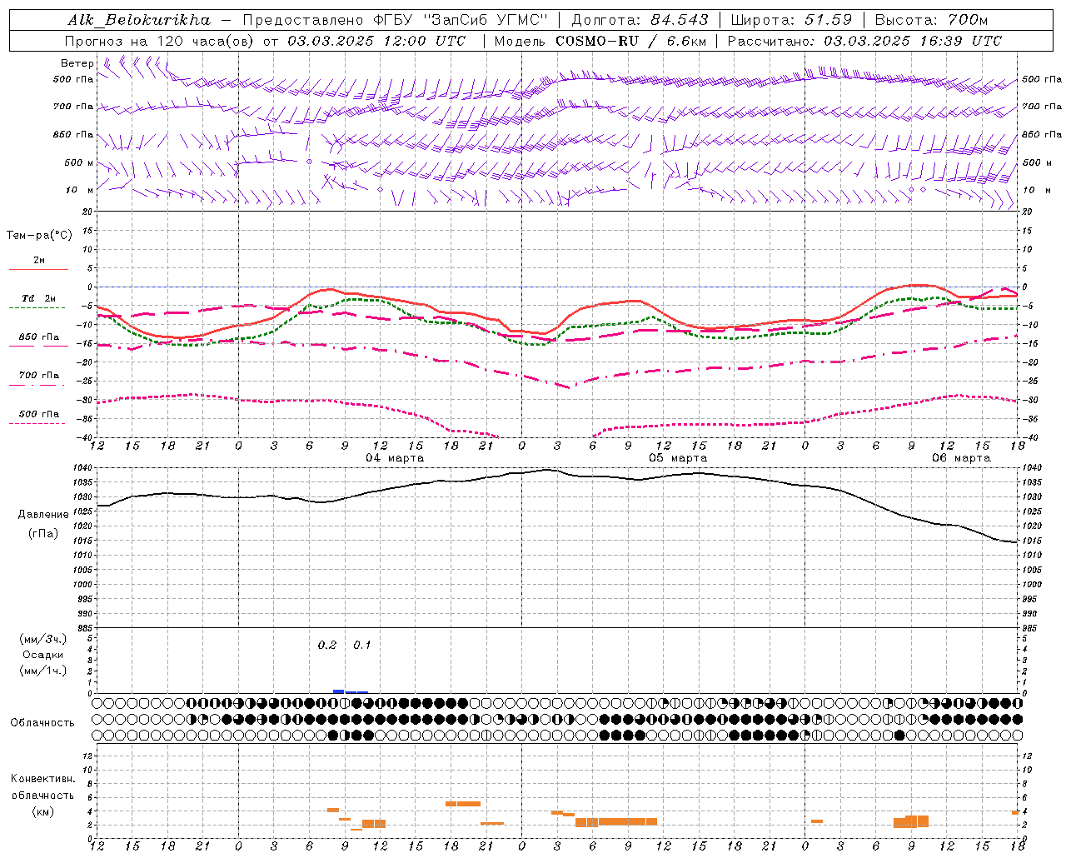Click the latitude value Широта: 51.59

tap(791, 20)
